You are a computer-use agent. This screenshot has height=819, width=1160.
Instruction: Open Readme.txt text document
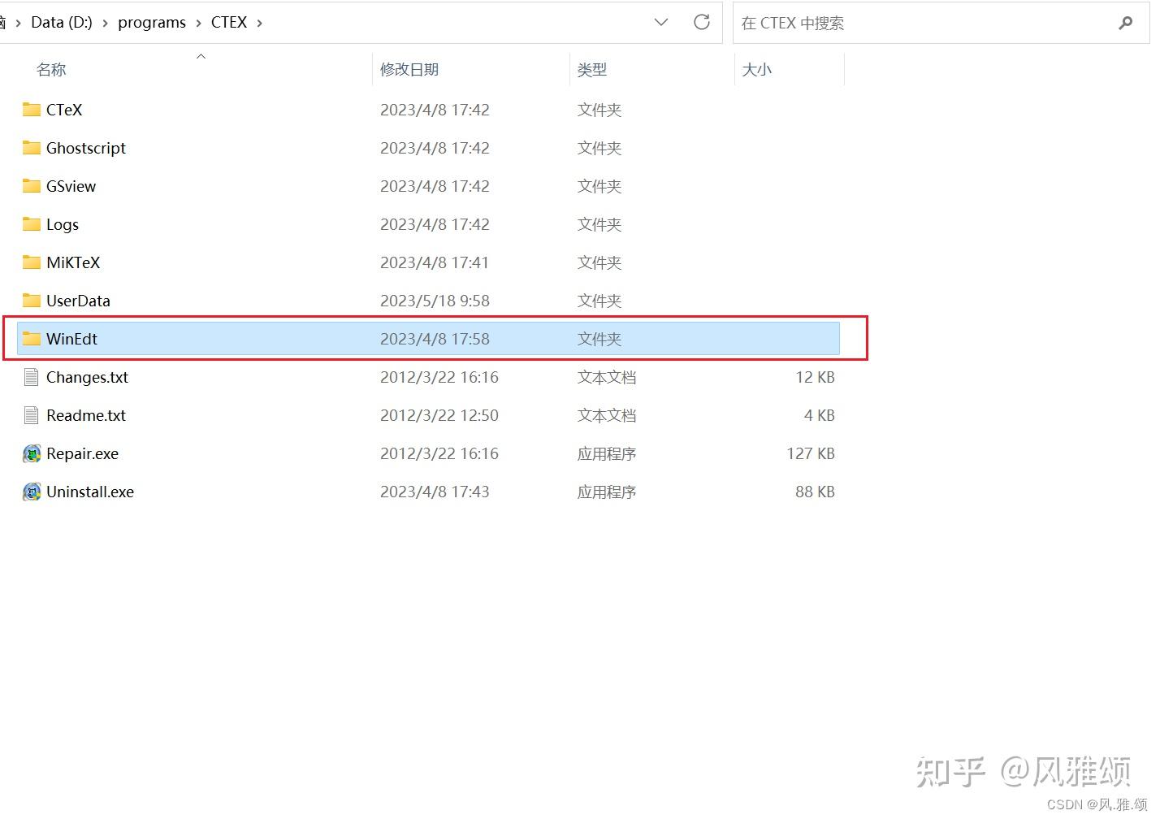(x=85, y=415)
